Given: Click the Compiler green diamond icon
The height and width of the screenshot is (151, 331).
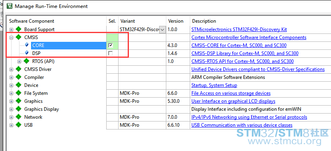Looking at the screenshot, I should [19, 77].
